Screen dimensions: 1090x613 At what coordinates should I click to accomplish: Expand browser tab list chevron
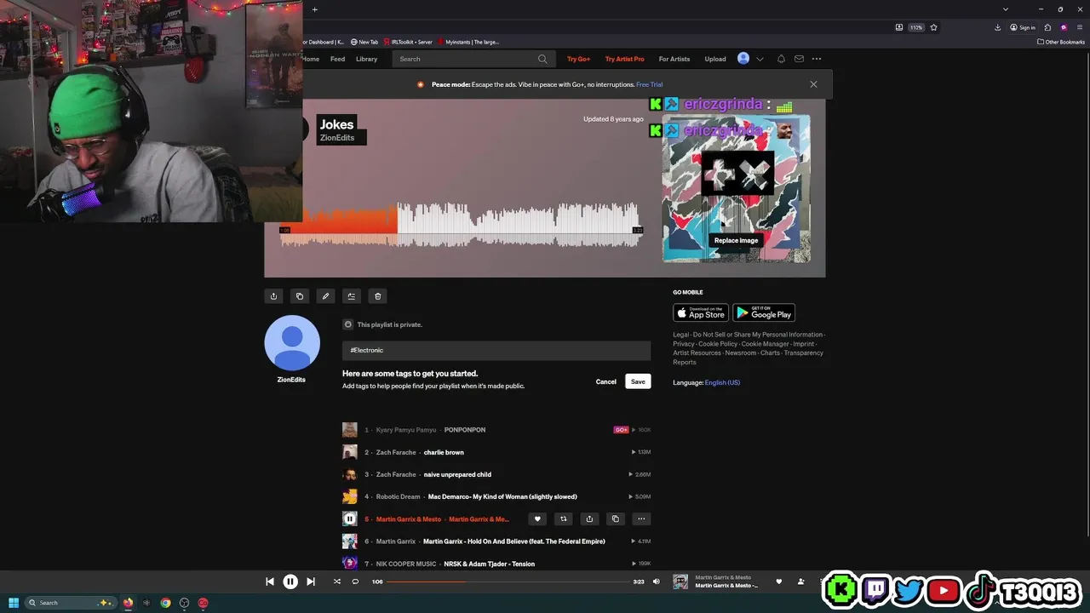pyautogui.click(x=1006, y=9)
